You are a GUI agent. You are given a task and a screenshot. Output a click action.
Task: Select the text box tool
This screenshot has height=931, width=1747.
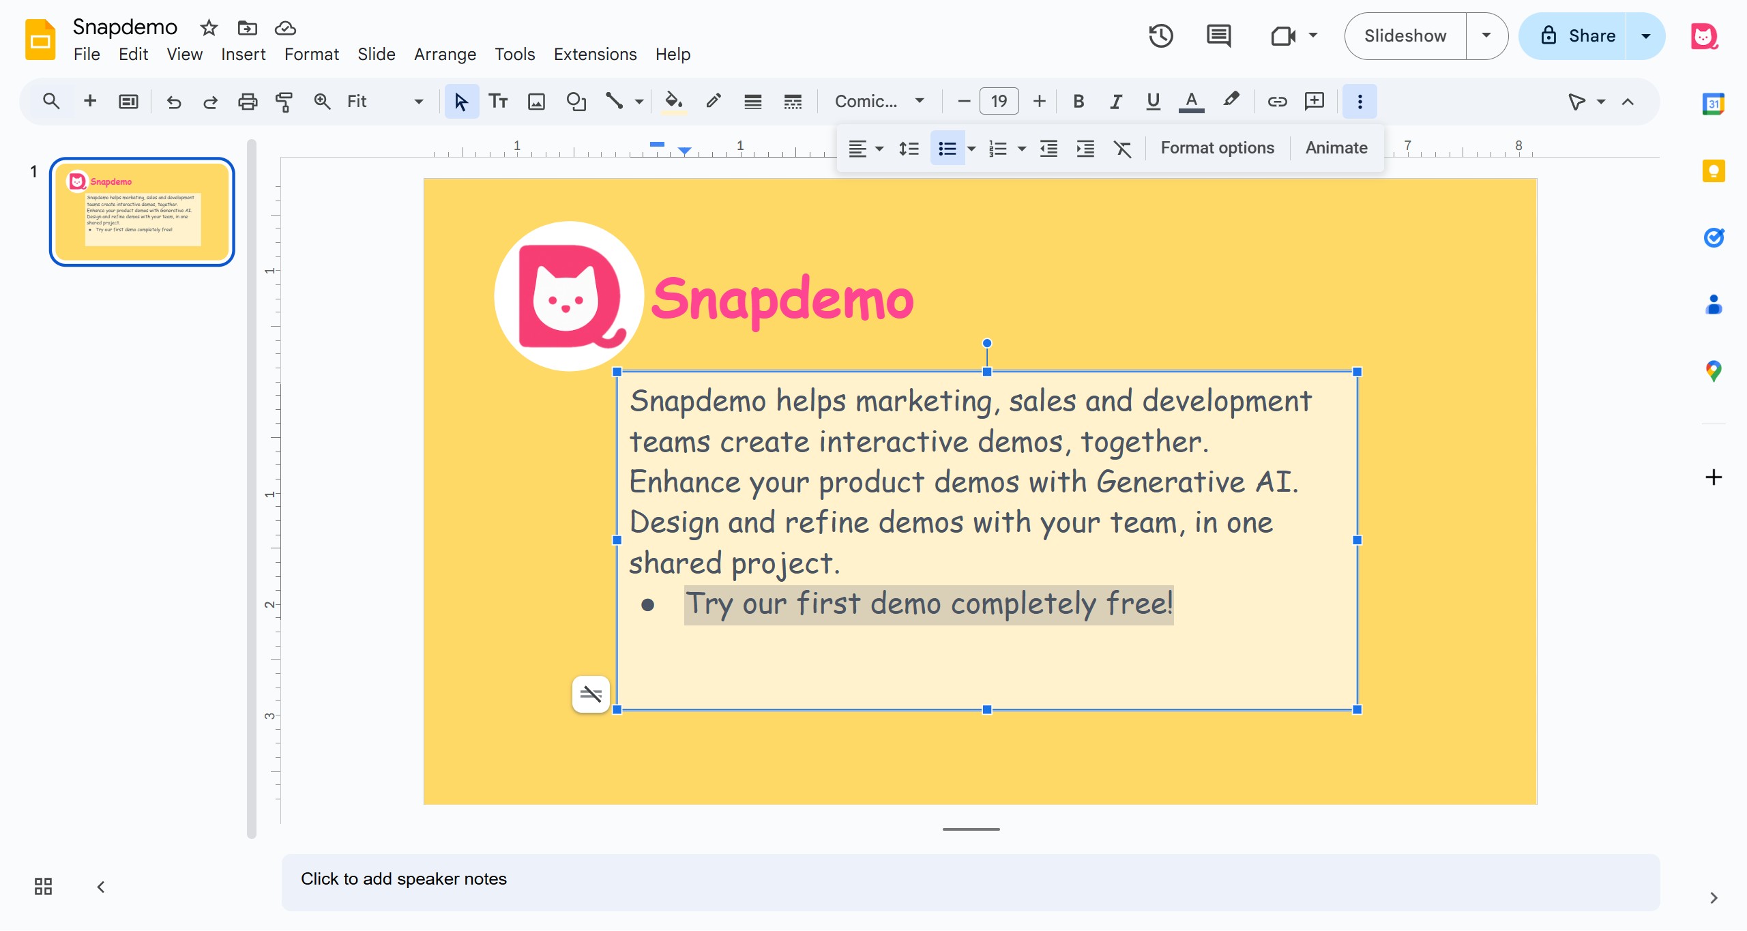pyautogui.click(x=499, y=102)
